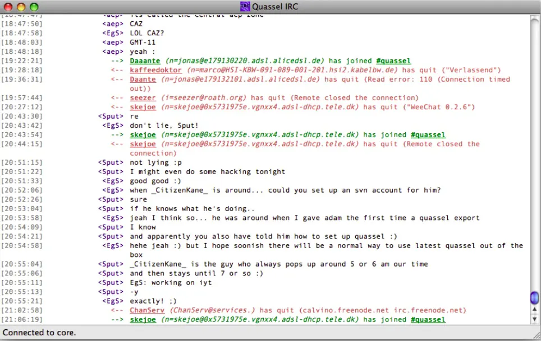Open the Daaante nickname link
The image size is (541, 341).
coord(145,61)
